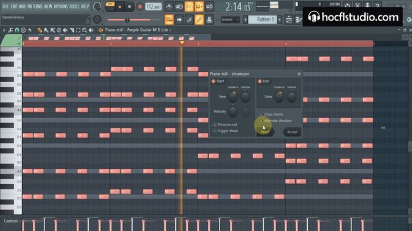Click the Accept button in strumizer
This screenshot has width=412, height=231.
pos(292,132)
